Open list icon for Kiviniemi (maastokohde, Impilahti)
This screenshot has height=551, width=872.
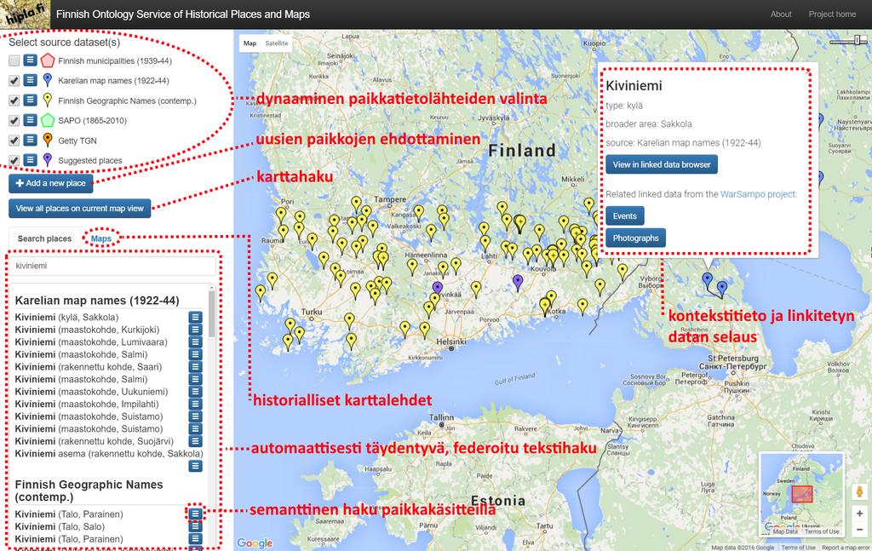click(x=195, y=404)
